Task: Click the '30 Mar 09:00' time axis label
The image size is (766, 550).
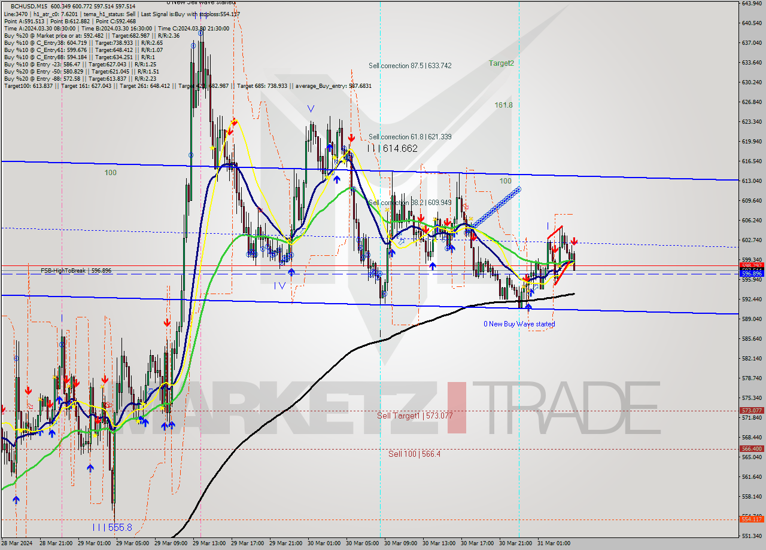Action: tap(400, 543)
